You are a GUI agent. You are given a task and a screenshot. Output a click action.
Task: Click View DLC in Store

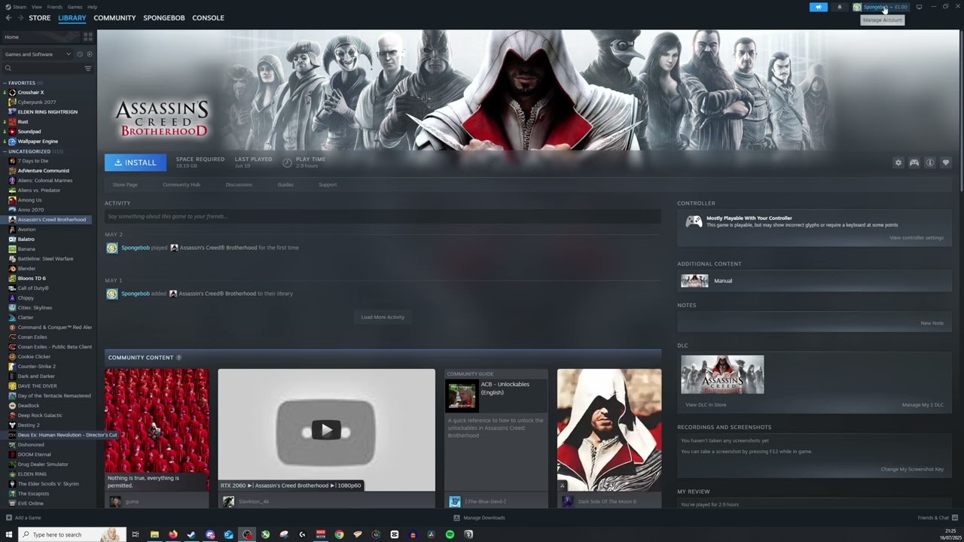click(x=706, y=405)
